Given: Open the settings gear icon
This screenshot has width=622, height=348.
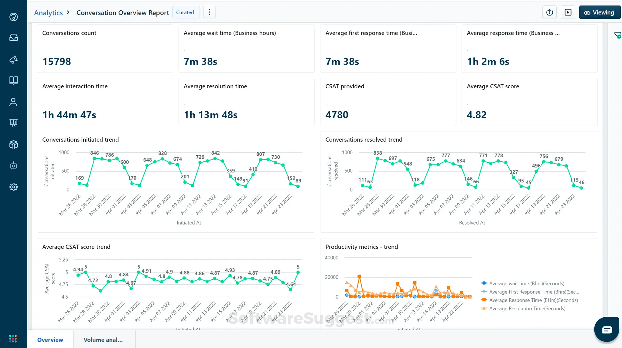Looking at the screenshot, I should pos(13,187).
